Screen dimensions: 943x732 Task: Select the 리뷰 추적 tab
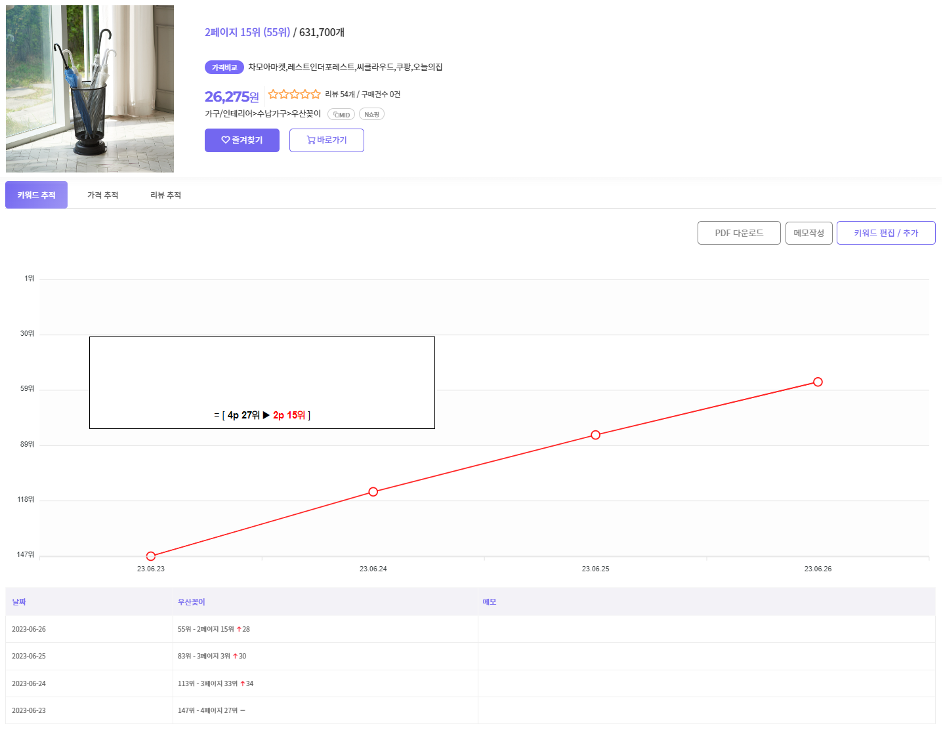point(165,195)
